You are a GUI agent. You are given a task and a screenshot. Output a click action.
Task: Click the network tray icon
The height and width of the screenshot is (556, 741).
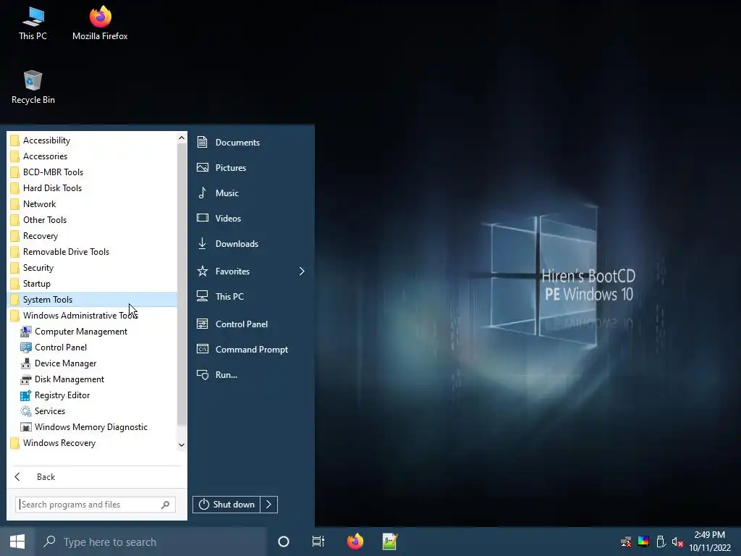click(x=626, y=542)
